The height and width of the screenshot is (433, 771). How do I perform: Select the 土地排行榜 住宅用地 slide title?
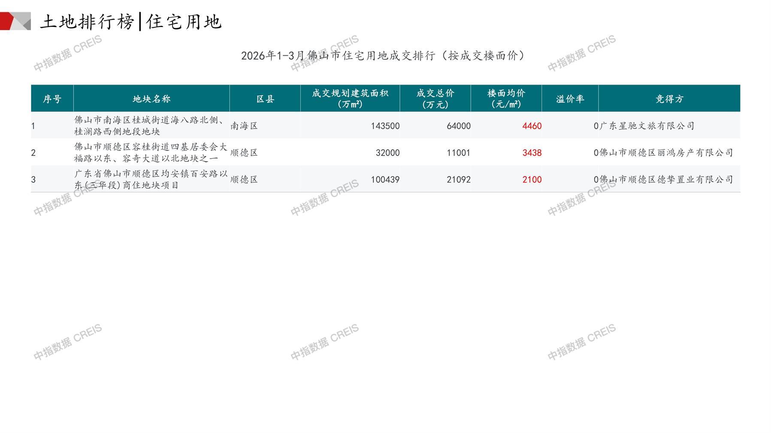pyautogui.click(x=131, y=22)
